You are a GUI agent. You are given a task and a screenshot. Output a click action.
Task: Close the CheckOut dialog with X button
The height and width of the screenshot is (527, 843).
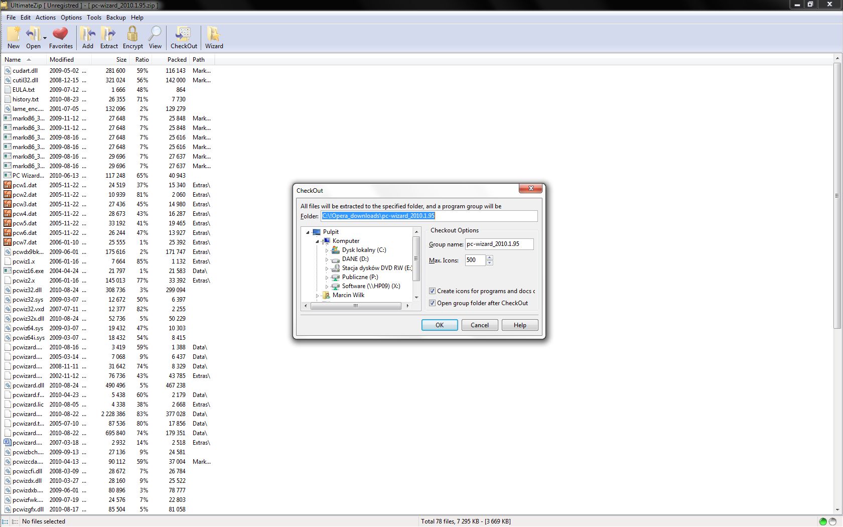coord(530,189)
